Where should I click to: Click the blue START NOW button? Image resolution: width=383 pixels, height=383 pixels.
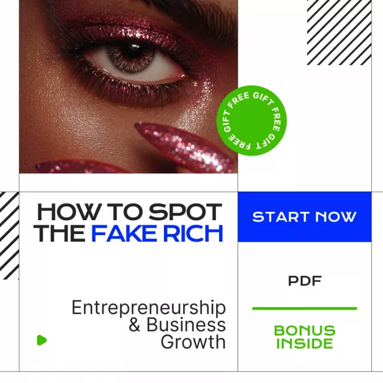tap(305, 217)
